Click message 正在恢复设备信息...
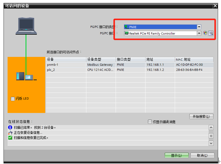The width and height of the screenshot is (221, 164). pyautogui.click(x=28, y=133)
